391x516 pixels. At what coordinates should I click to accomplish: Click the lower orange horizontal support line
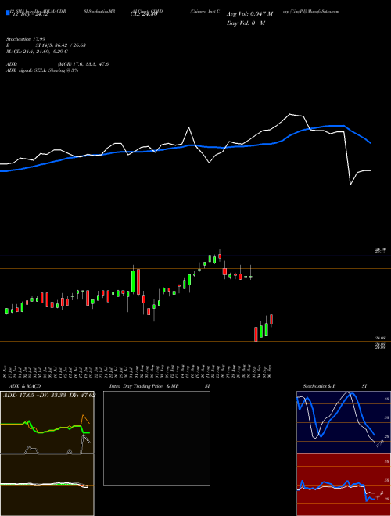coord(195,341)
